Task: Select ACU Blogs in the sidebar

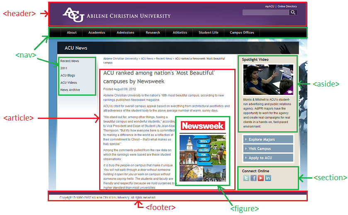Action: tap(68, 75)
